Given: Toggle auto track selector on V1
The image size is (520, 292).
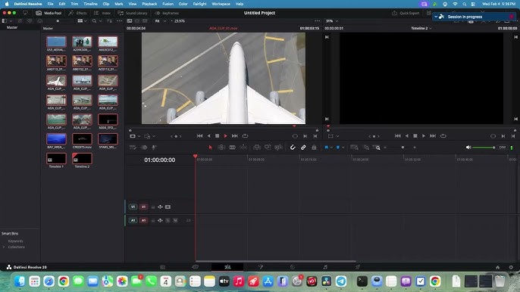Looking at the screenshot, I should (x=160, y=207).
